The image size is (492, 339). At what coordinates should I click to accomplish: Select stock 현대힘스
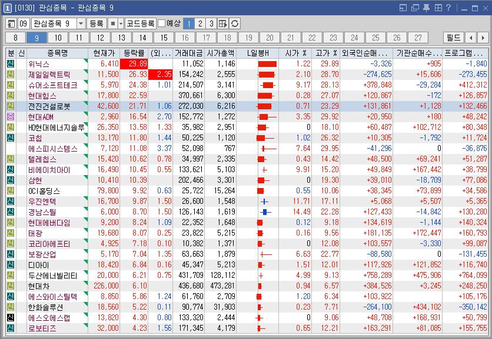(42, 96)
